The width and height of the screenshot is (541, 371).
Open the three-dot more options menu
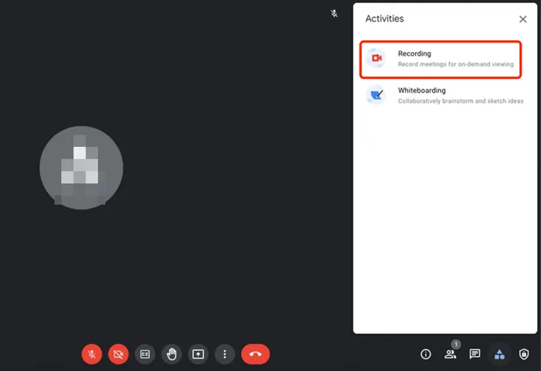click(x=225, y=354)
